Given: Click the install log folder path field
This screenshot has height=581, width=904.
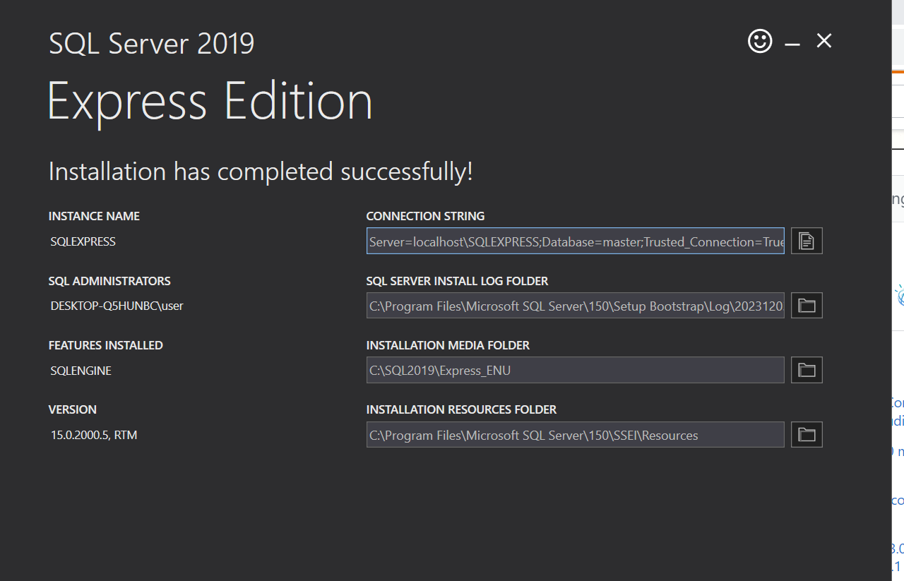Looking at the screenshot, I should pyautogui.click(x=575, y=306).
